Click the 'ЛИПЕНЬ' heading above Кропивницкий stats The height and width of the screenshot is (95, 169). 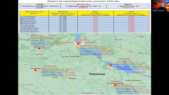(x=116, y=82)
